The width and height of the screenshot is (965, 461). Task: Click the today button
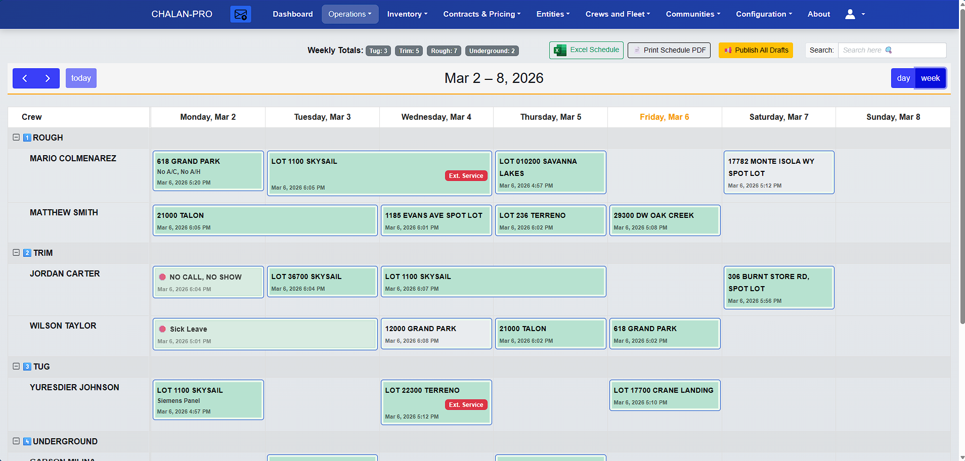[80, 78]
